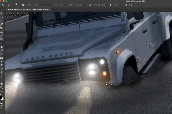
Task: Expand brush preset picker arrow
Action: [19, 5]
